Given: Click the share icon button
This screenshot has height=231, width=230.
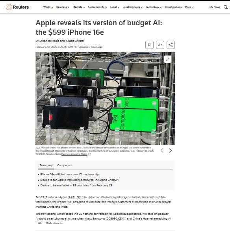Looking at the screenshot, I should tap(171, 45).
